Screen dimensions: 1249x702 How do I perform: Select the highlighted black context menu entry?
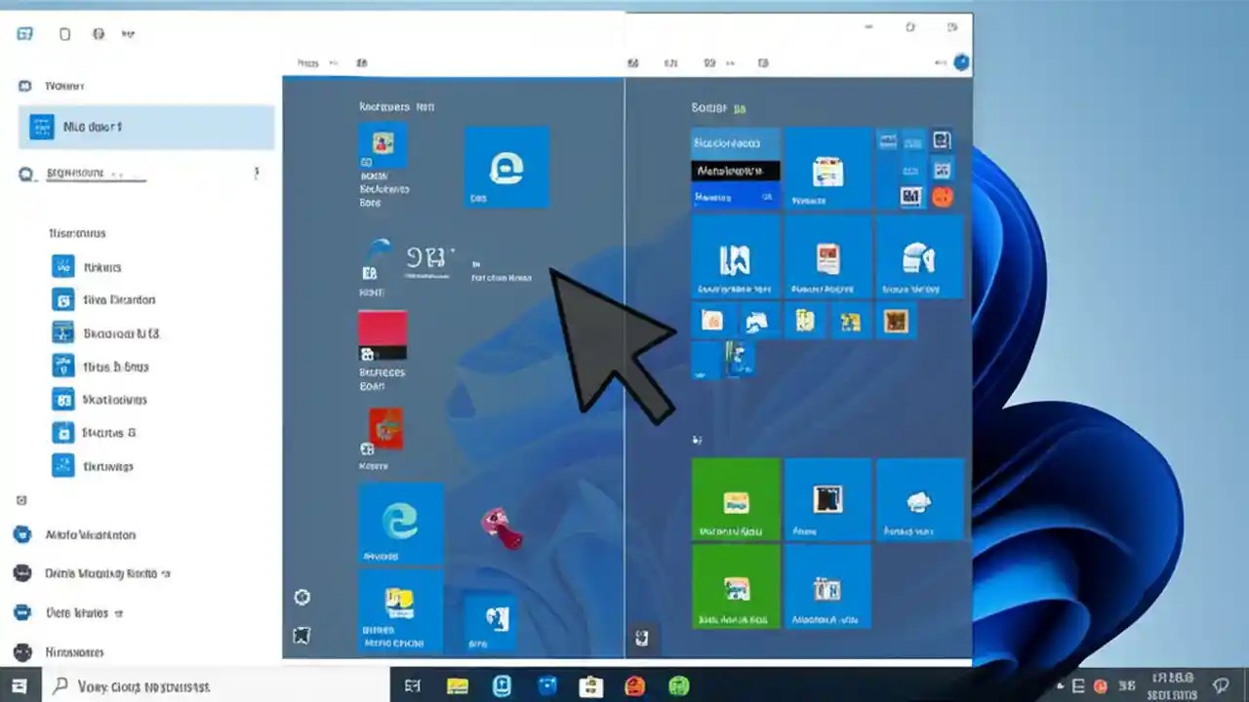(735, 171)
